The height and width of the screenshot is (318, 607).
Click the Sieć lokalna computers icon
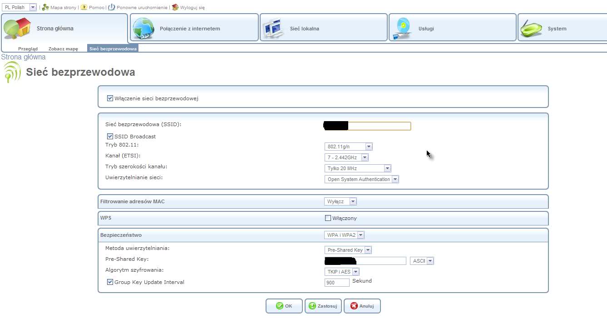[x=275, y=29]
